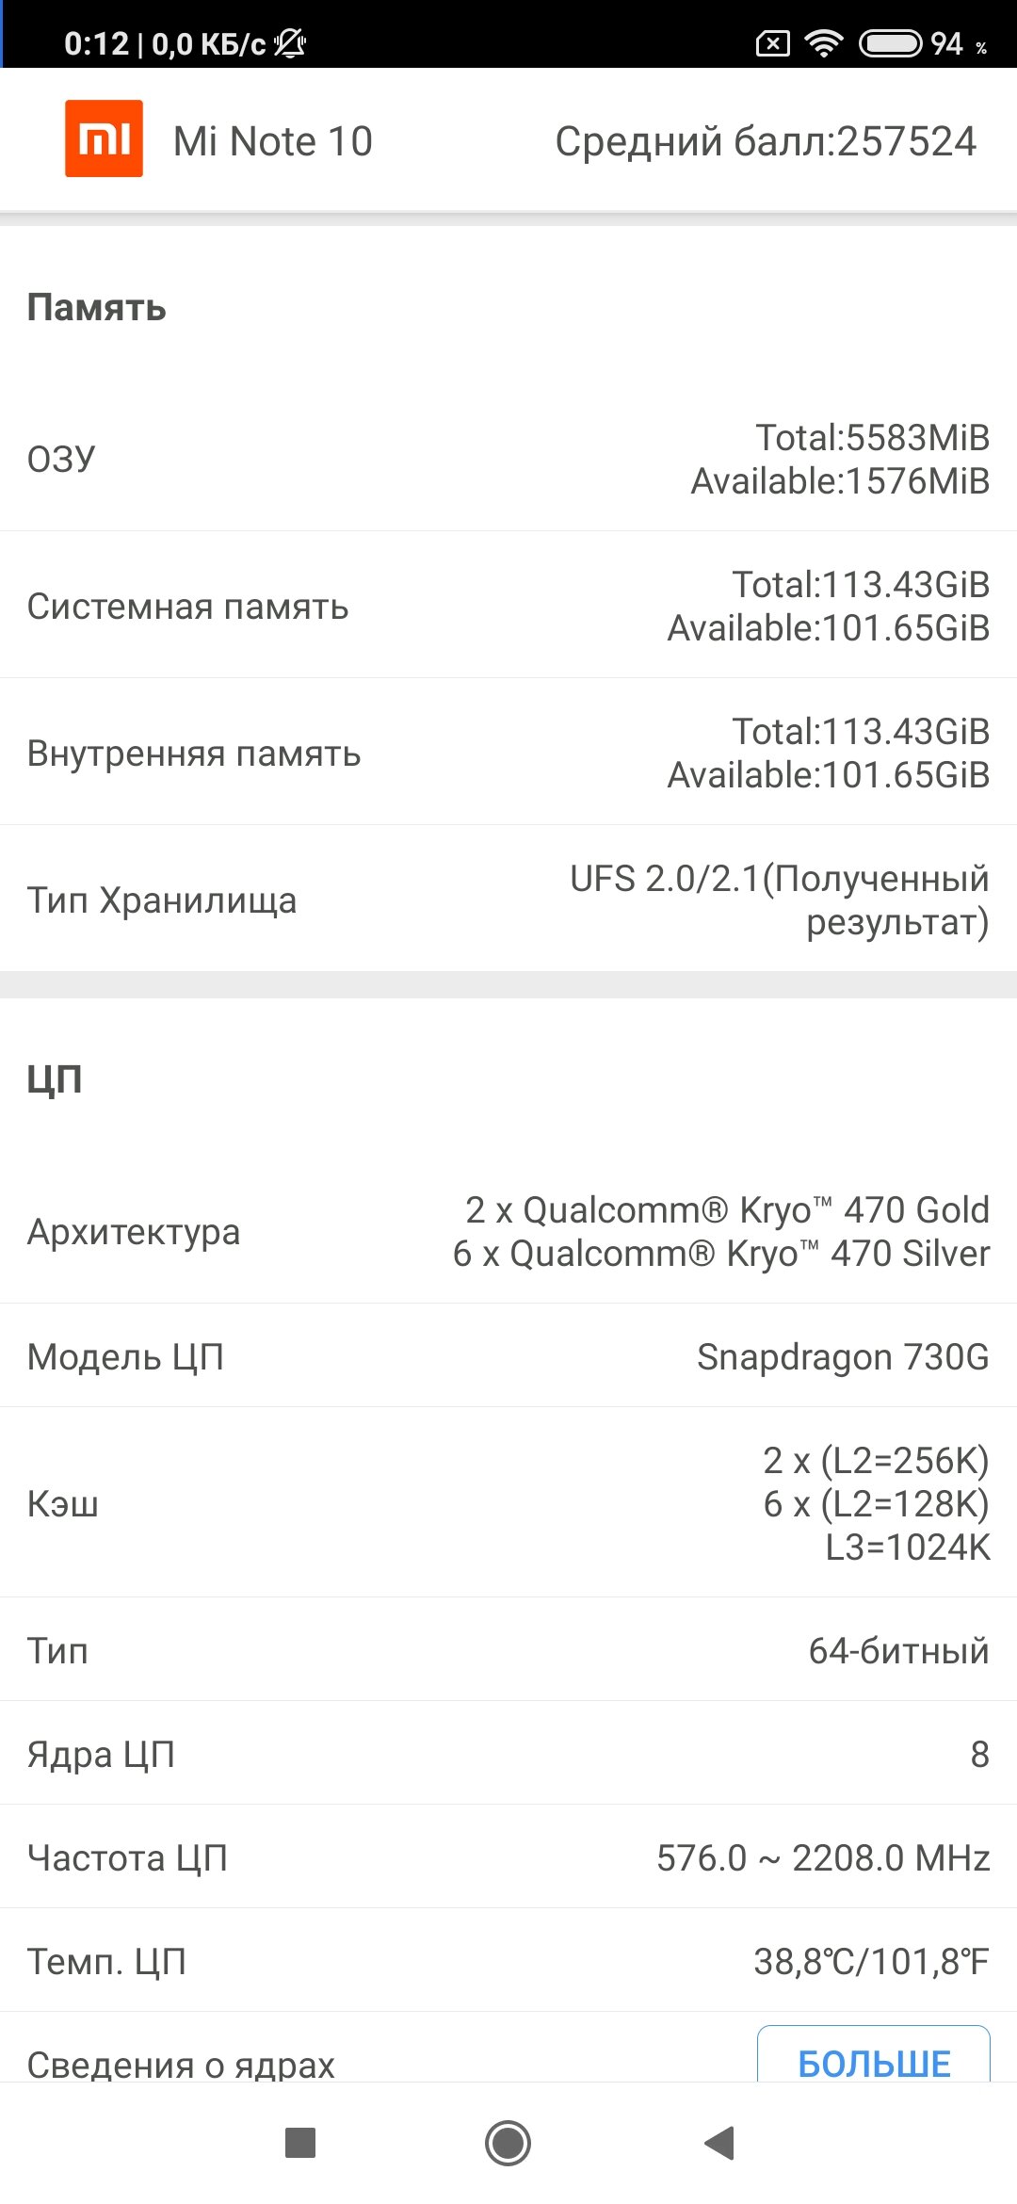Tap the Архитектура Kryo 470 row
The width and height of the screenshot is (1017, 2204).
(508, 1231)
